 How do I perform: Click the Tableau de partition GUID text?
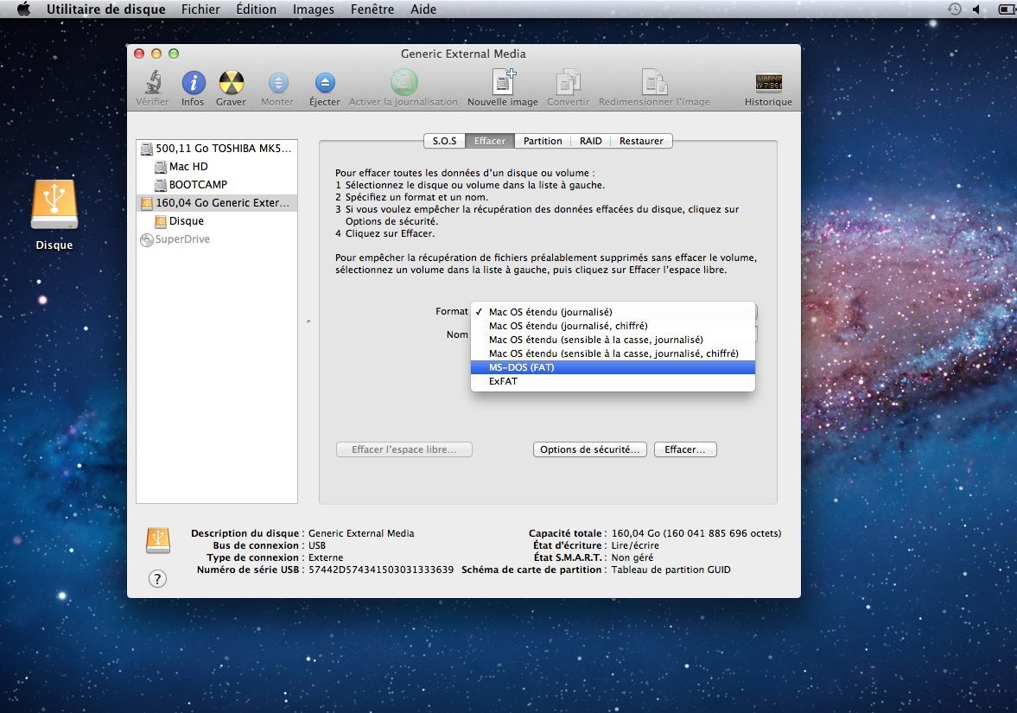point(671,570)
